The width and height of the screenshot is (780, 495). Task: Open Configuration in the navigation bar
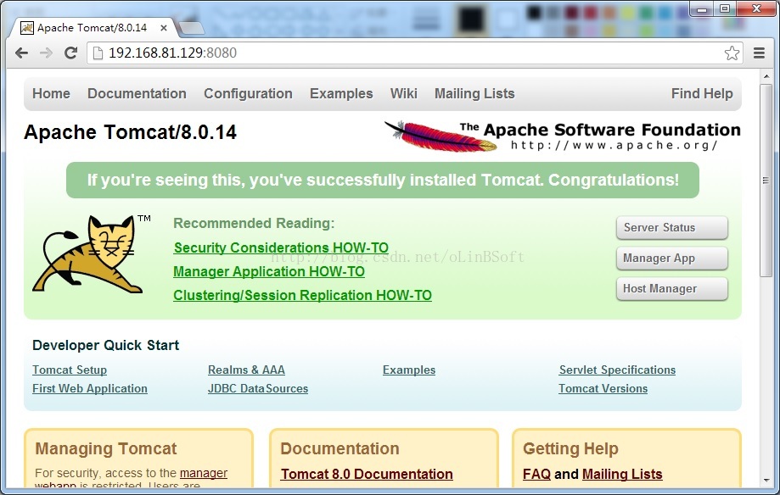point(248,93)
